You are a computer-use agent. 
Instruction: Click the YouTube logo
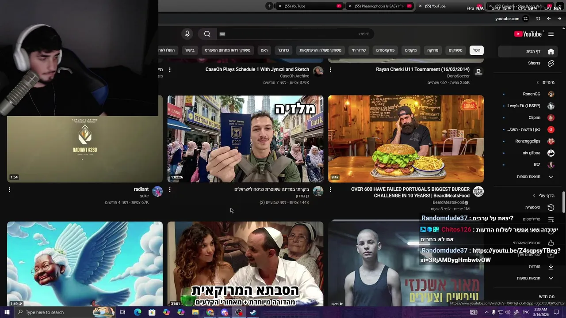528,34
